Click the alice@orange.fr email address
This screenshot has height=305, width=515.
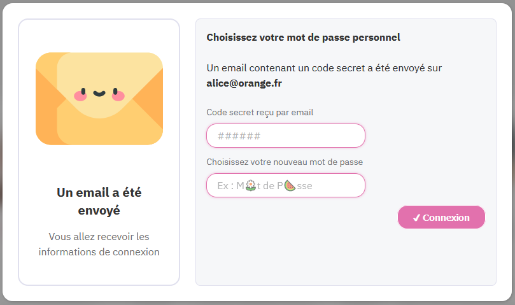point(245,83)
